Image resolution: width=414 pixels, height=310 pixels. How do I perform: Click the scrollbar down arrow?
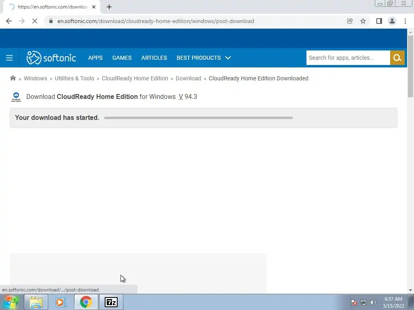[410, 290]
